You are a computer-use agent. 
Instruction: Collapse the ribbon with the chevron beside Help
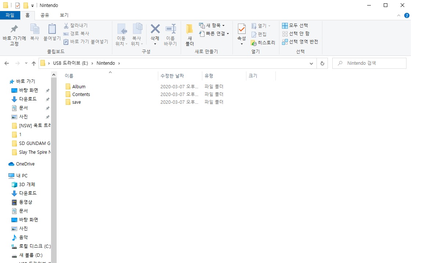pos(399,15)
